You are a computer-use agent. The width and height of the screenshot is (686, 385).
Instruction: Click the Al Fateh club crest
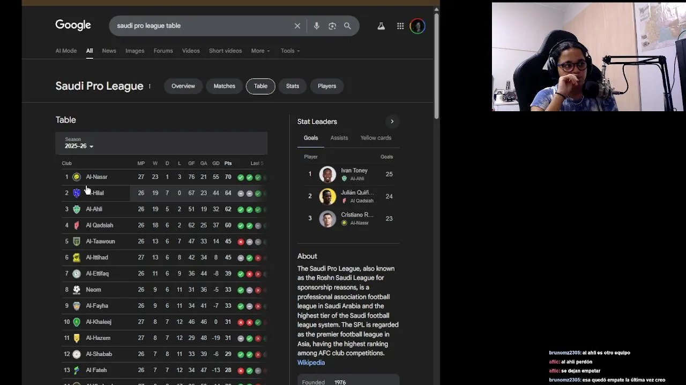77,369
